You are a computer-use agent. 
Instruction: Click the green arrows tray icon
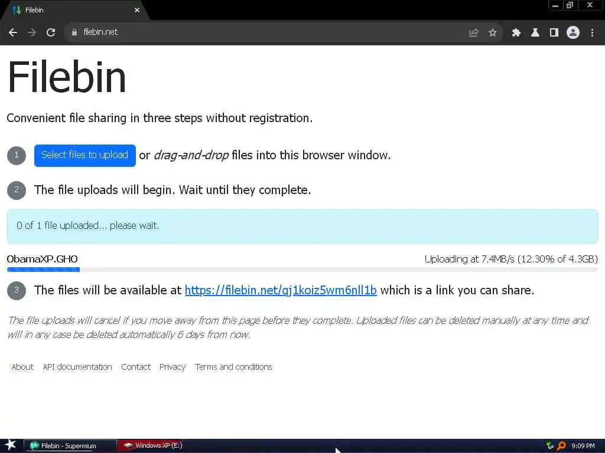point(550,446)
